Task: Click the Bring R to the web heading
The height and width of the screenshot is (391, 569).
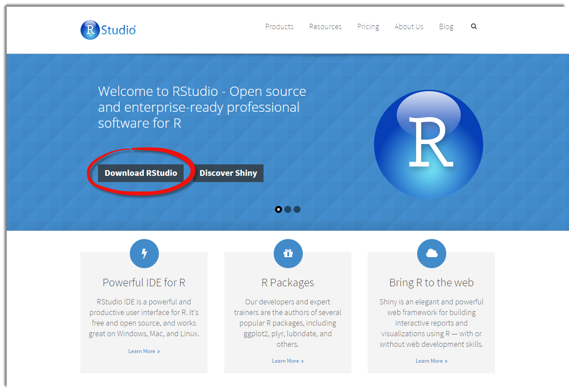Action: pos(431,283)
